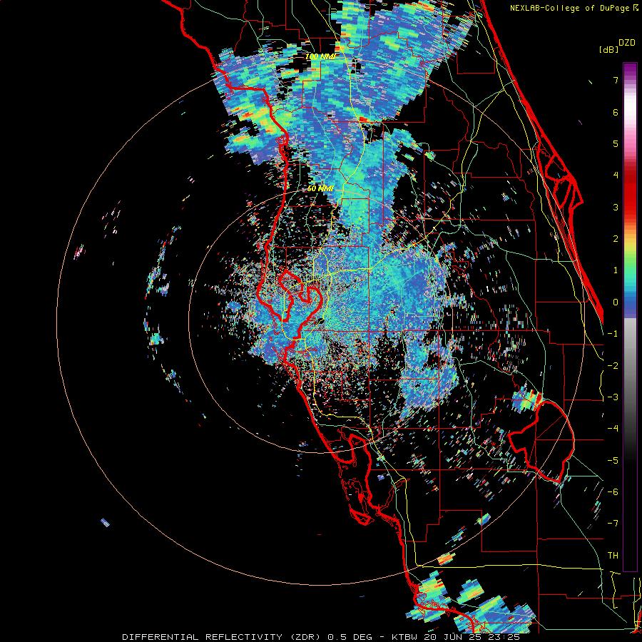This screenshot has height=642, width=642.
Task: Click the 3 value on the dB scale
Action: click(616, 207)
